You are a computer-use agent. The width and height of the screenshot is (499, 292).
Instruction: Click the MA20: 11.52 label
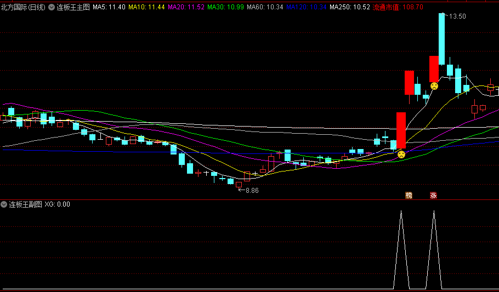(x=186, y=7)
